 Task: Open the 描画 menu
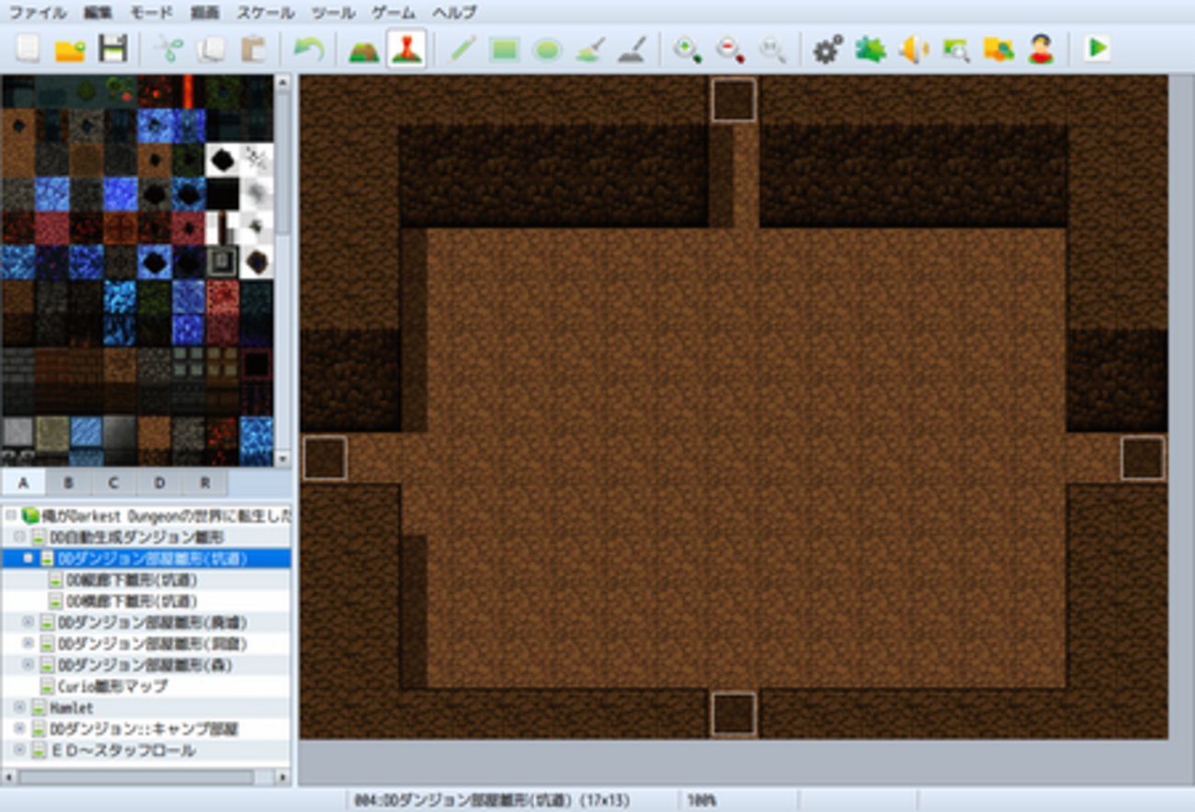coord(205,13)
